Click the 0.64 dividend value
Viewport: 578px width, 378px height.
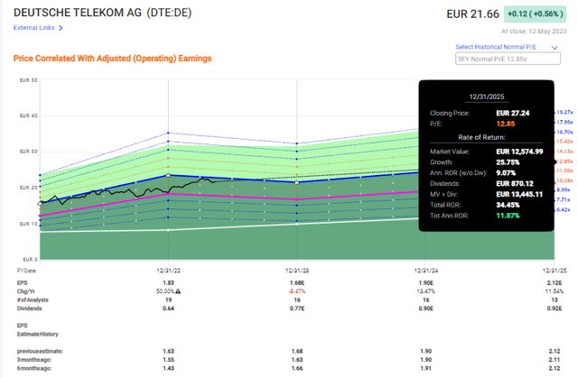point(169,308)
